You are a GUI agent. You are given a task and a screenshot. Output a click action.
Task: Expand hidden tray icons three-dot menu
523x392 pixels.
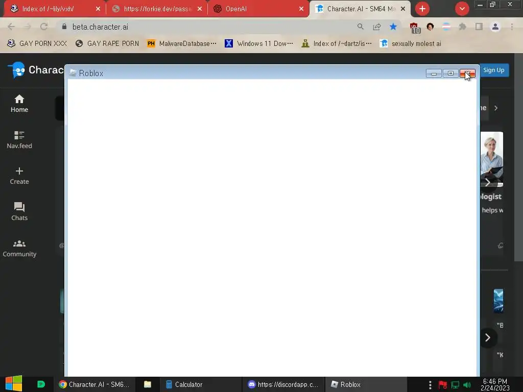pyautogui.click(x=430, y=385)
